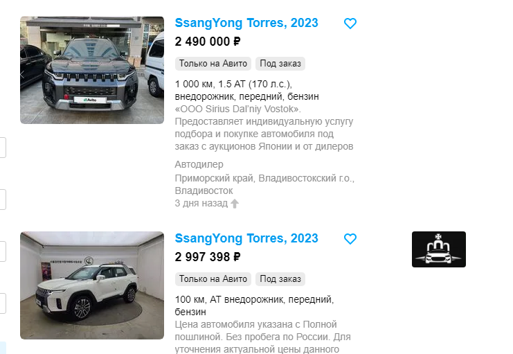Click the raised-listing arrow beside "3 дня назад"
The image size is (513, 354).
[x=235, y=204]
